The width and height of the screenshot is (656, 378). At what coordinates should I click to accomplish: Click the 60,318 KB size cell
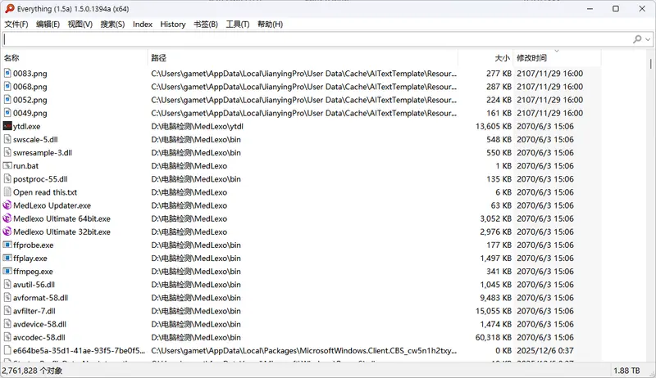(x=494, y=337)
